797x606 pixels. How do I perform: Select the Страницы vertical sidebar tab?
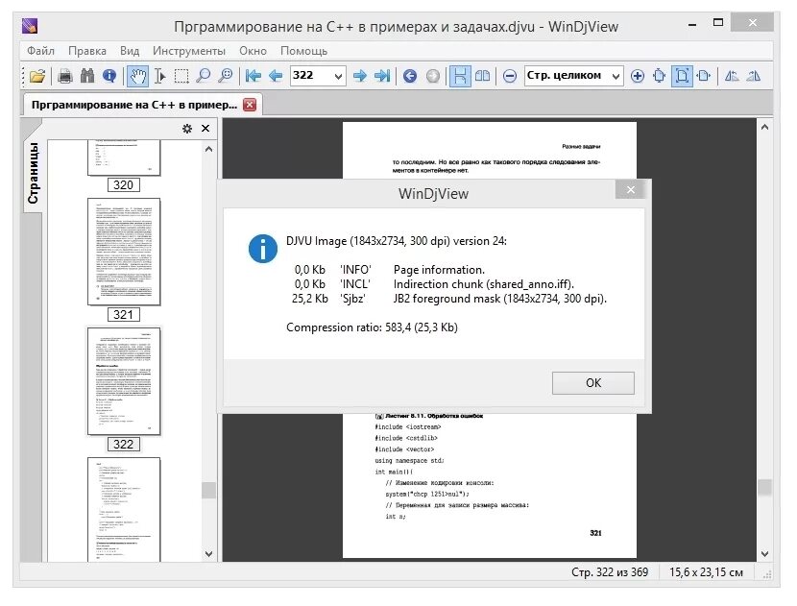click(x=33, y=174)
